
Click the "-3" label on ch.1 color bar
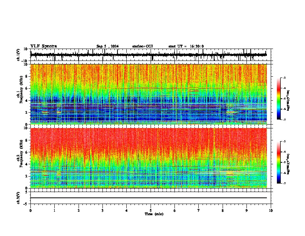pos(284,78)
